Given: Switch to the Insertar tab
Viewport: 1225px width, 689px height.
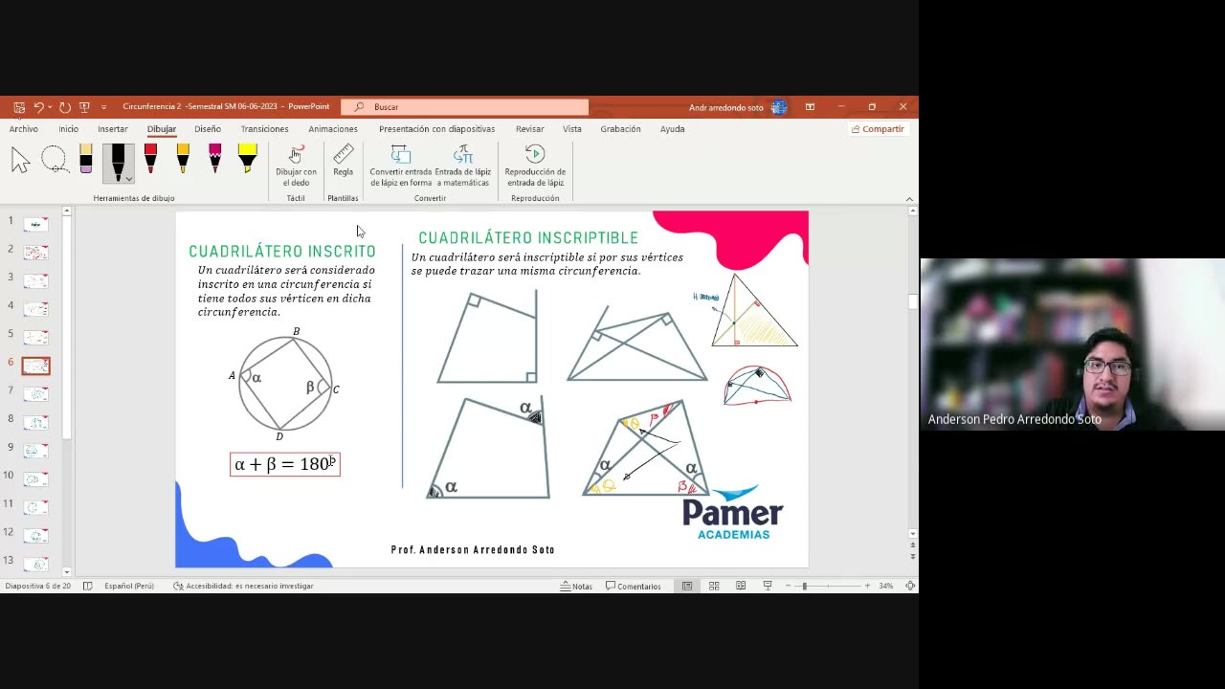Looking at the screenshot, I should (x=113, y=129).
